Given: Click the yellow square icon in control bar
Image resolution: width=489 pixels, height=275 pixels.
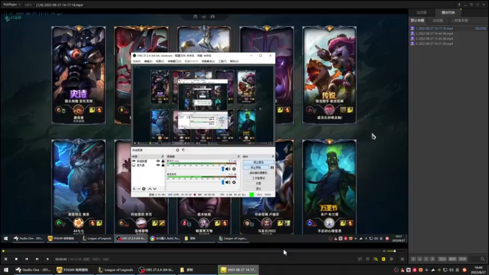Looking at the screenshot, I should (383, 259).
